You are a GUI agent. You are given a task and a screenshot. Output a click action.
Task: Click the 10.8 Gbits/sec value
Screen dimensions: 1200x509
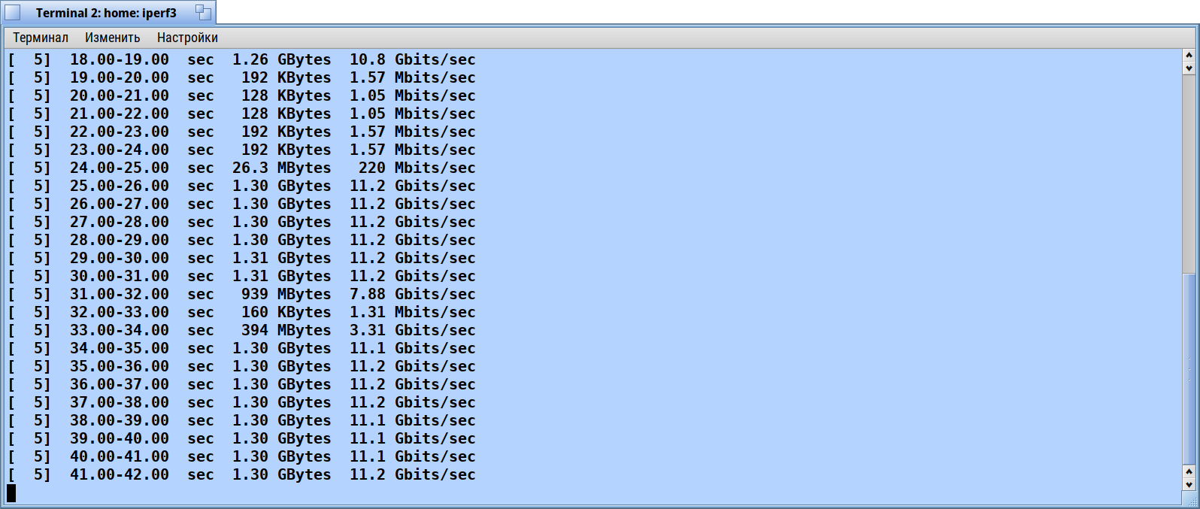point(413,59)
